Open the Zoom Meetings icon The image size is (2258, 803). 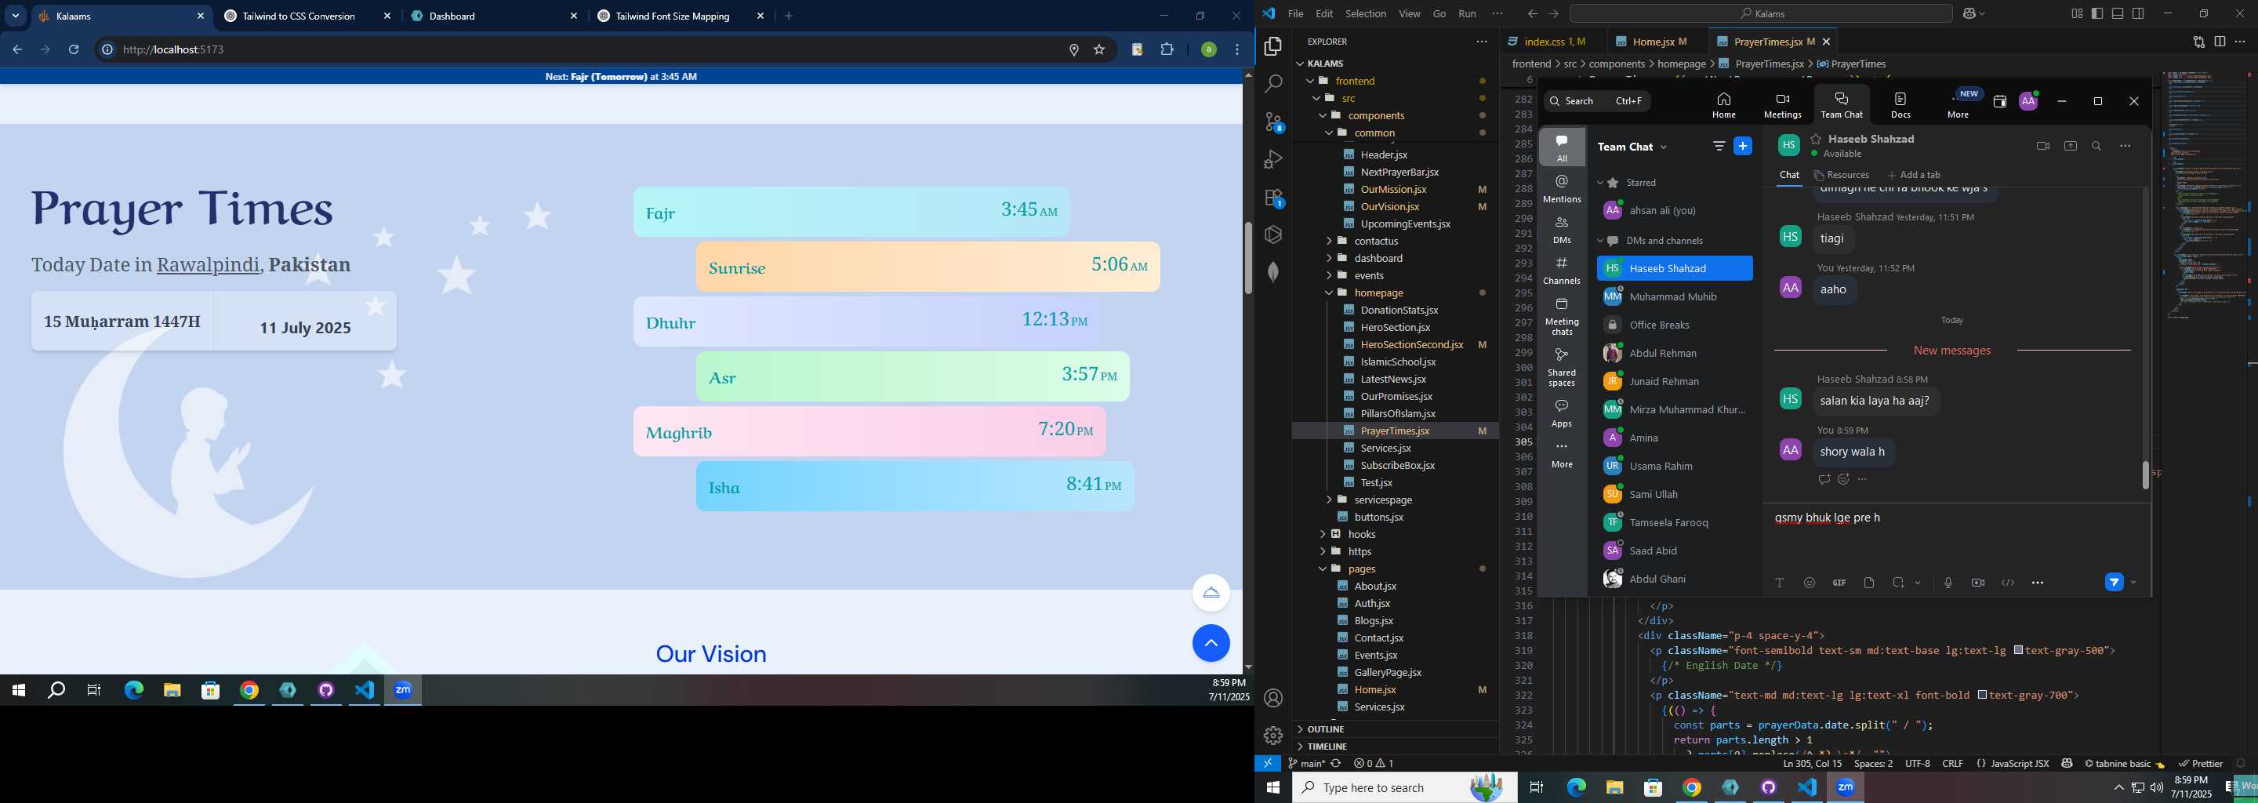coord(1782,104)
